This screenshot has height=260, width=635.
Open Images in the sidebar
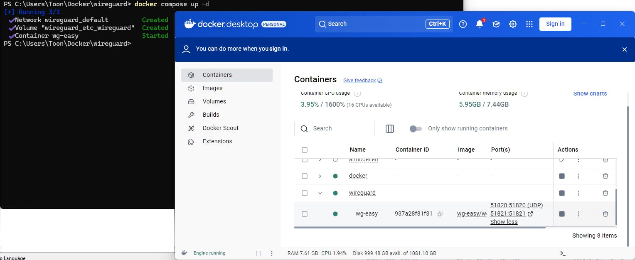click(227, 88)
